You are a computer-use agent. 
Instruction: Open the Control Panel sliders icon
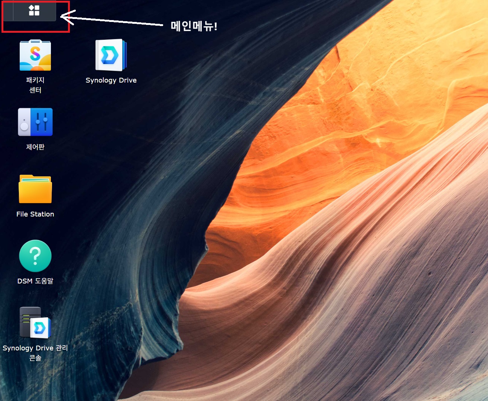35,122
